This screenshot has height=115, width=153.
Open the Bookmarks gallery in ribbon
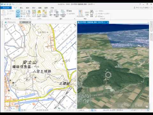[x=28, y=13]
